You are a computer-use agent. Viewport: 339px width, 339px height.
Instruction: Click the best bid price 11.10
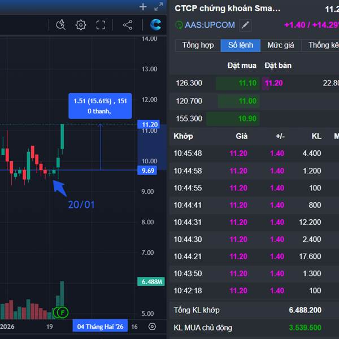tap(247, 83)
